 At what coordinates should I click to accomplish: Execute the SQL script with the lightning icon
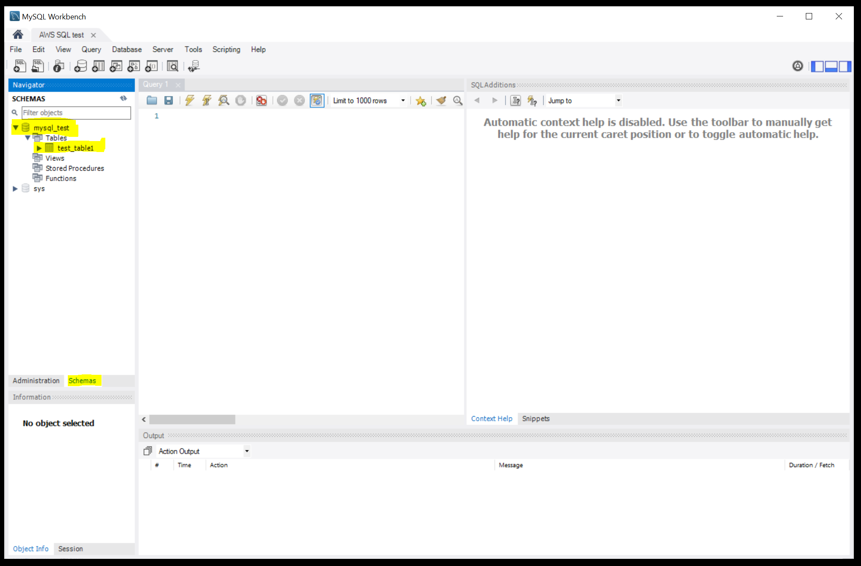[x=190, y=100]
